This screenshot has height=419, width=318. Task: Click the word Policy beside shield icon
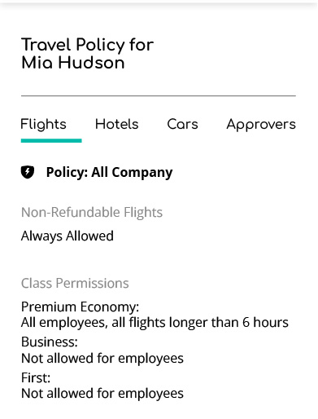click(x=67, y=172)
